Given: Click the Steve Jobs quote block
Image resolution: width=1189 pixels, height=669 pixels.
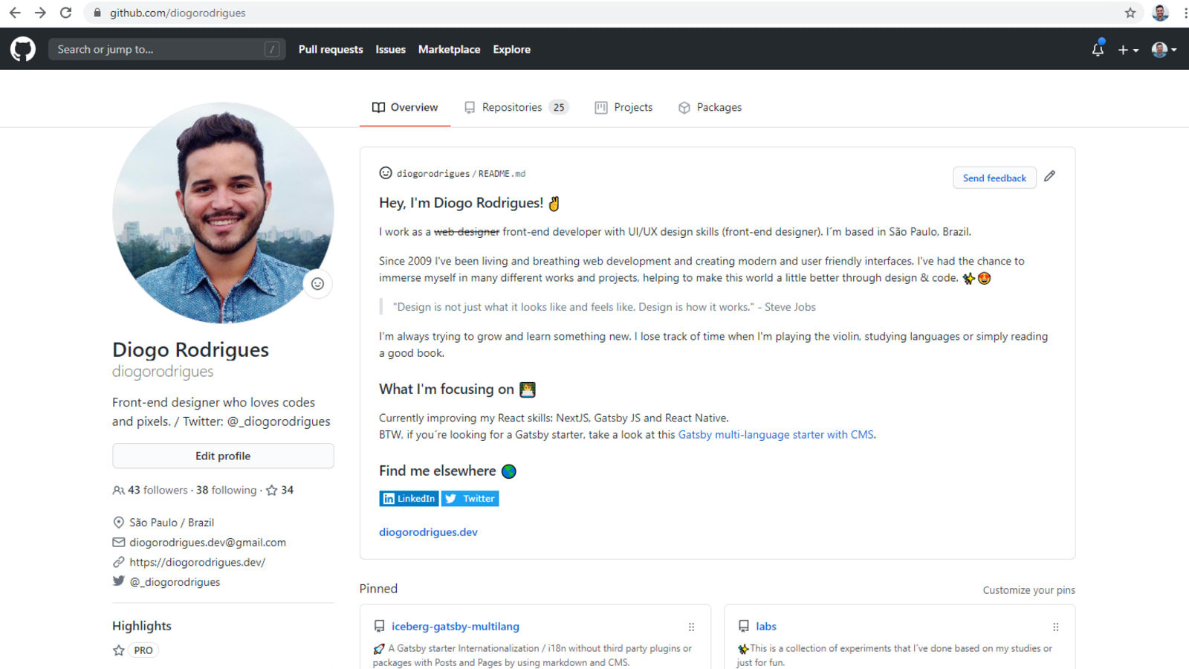Looking at the screenshot, I should click(603, 307).
